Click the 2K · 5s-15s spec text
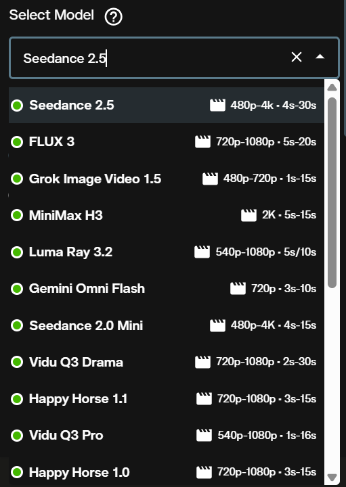Viewport: 346px width, 487px height. coord(289,215)
